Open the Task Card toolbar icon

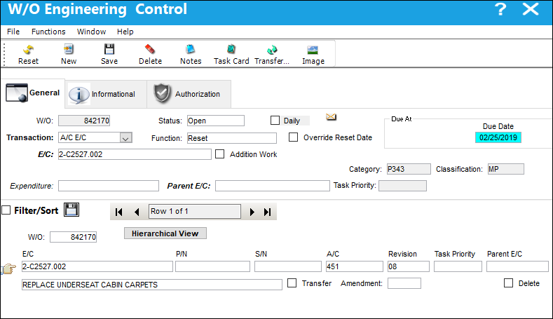point(231,49)
